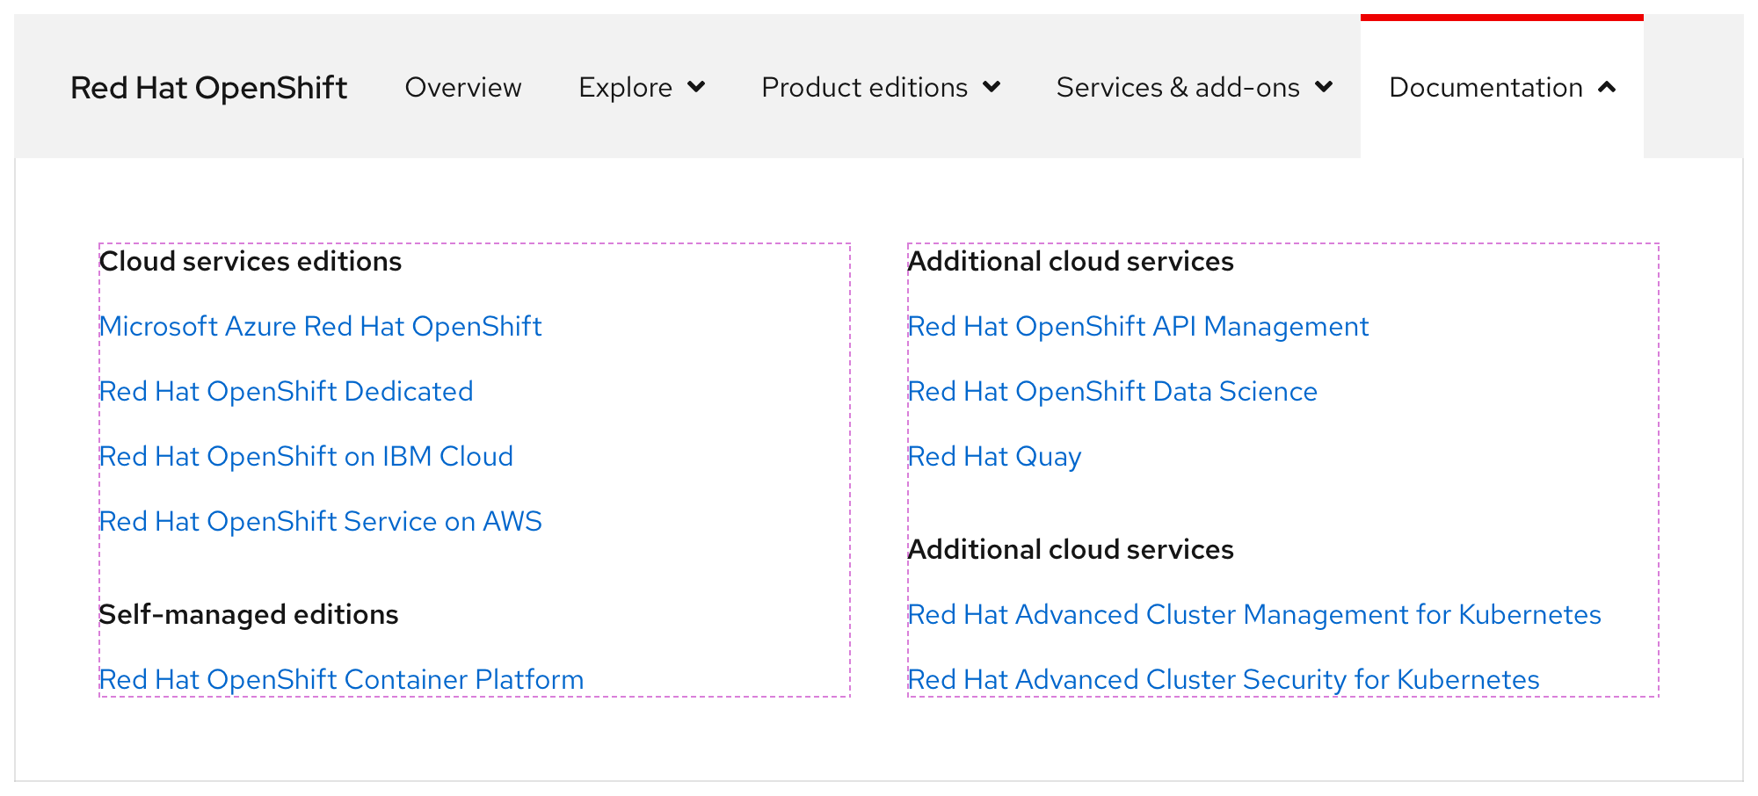Open the Overview nav item
1758x796 pixels.
pyautogui.click(x=463, y=88)
